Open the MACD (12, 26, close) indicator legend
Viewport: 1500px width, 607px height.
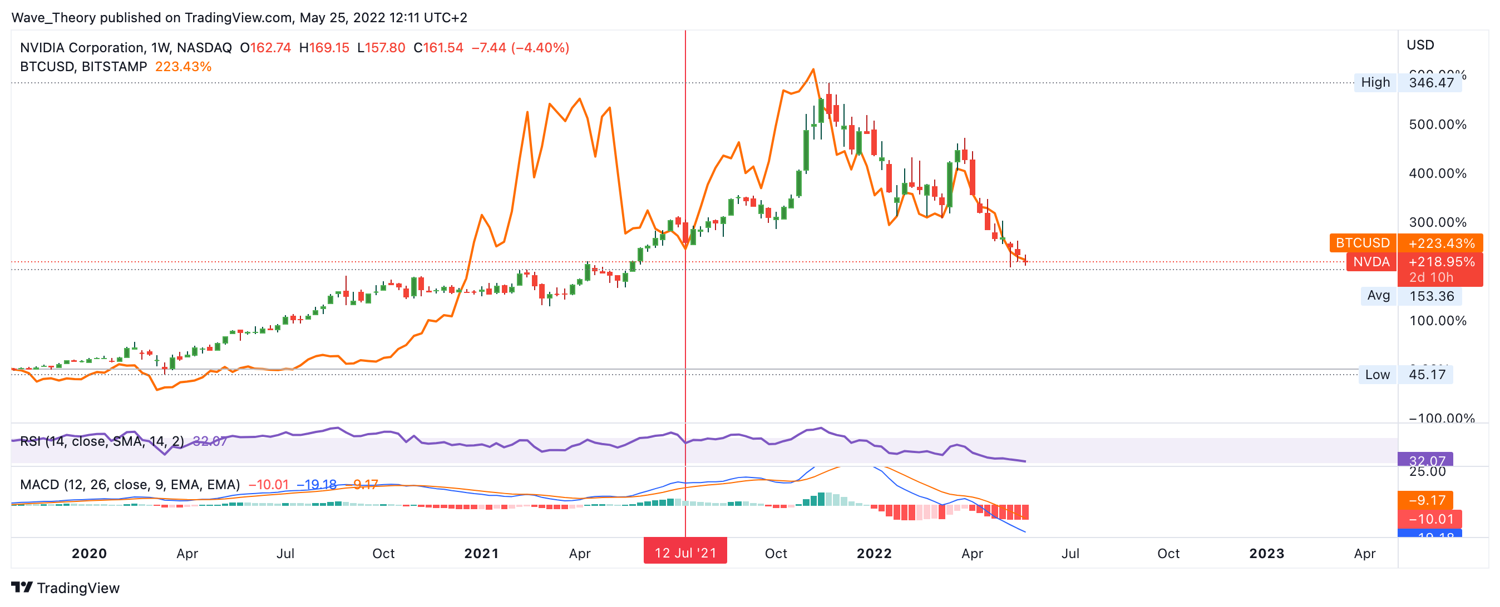pyautogui.click(x=129, y=484)
